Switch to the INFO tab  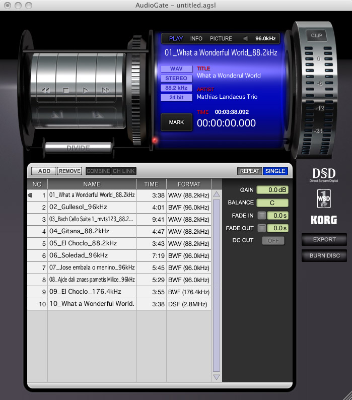pyautogui.click(x=196, y=39)
